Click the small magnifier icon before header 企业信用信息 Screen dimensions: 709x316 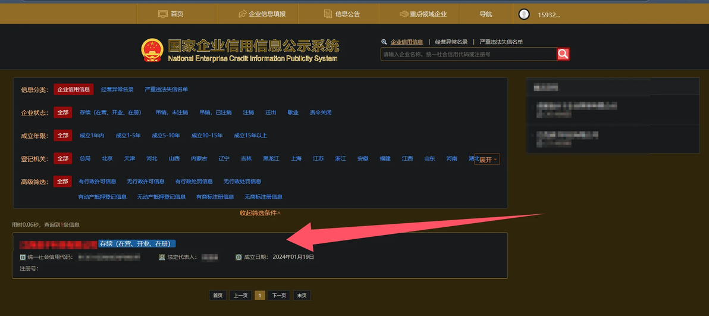click(x=384, y=42)
